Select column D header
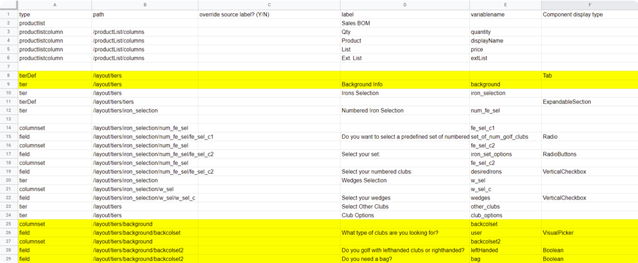638x263 pixels. [x=405, y=5]
